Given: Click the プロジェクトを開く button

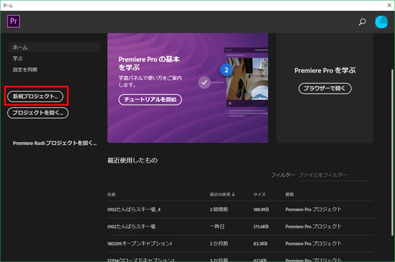Looking at the screenshot, I should coord(38,113).
